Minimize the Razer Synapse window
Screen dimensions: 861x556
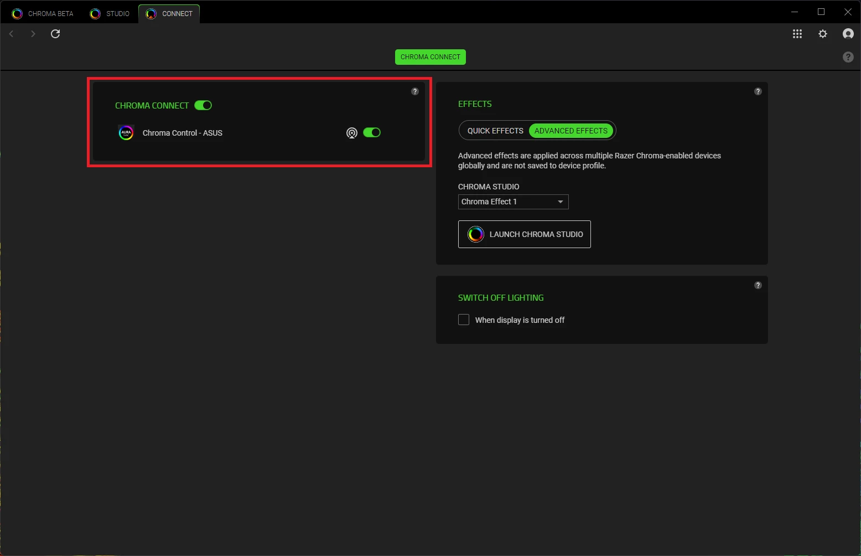795,12
